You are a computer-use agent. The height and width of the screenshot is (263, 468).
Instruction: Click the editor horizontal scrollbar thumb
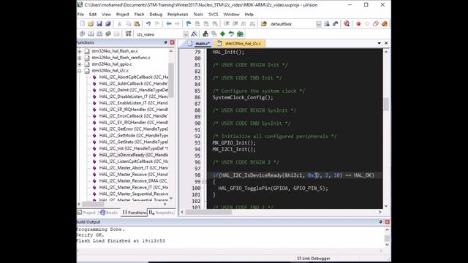coord(208,213)
